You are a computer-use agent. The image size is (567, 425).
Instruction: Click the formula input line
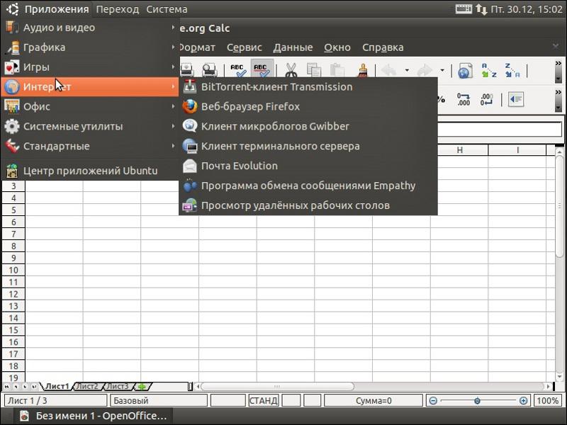pyautogui.click(x=500, y=130)
